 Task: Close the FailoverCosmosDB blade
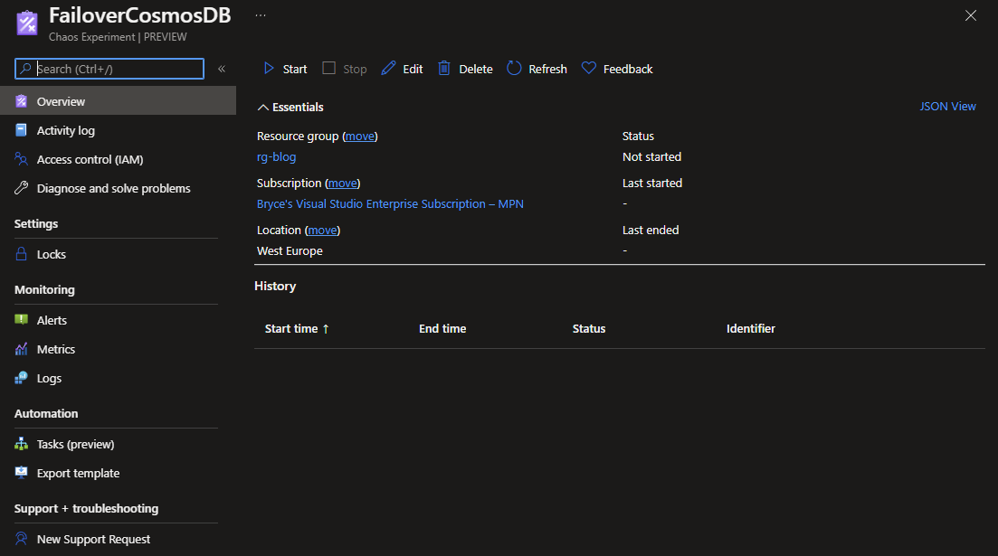coord(971,15)
